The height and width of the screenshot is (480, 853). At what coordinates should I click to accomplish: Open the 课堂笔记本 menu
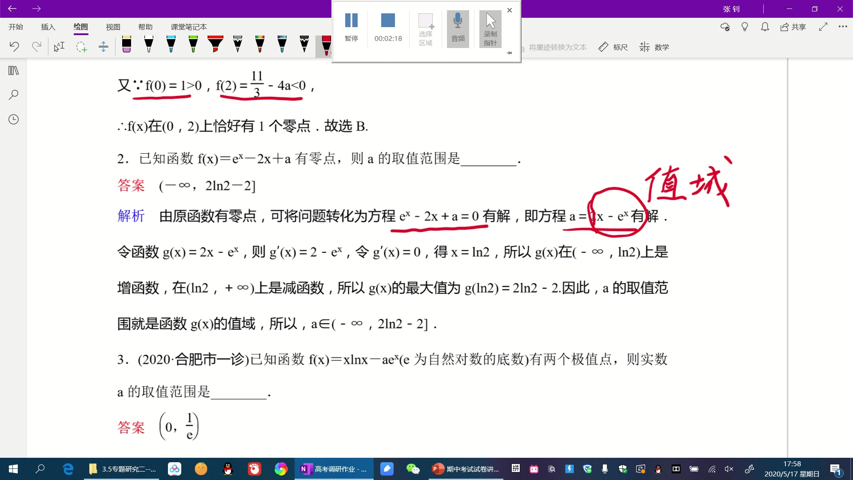point(188,27)
